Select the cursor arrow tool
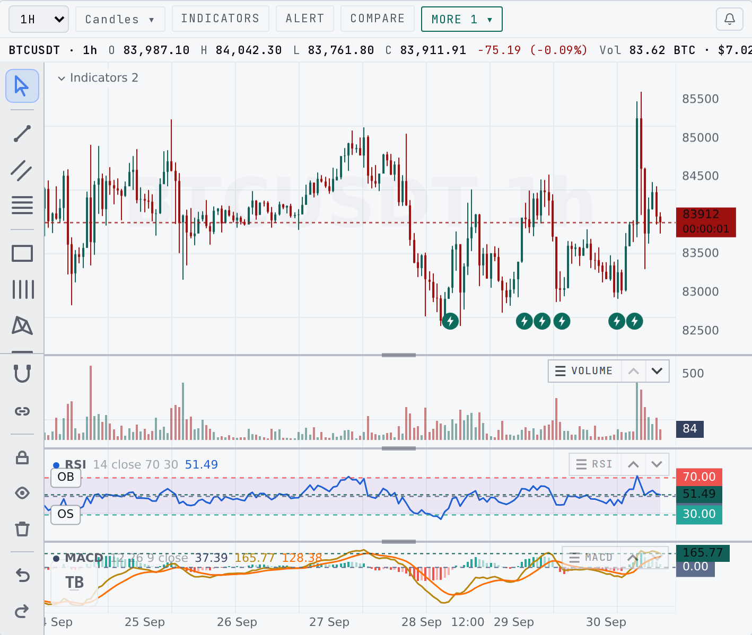This screenshot has height=635, width=752. click(22, 86)
